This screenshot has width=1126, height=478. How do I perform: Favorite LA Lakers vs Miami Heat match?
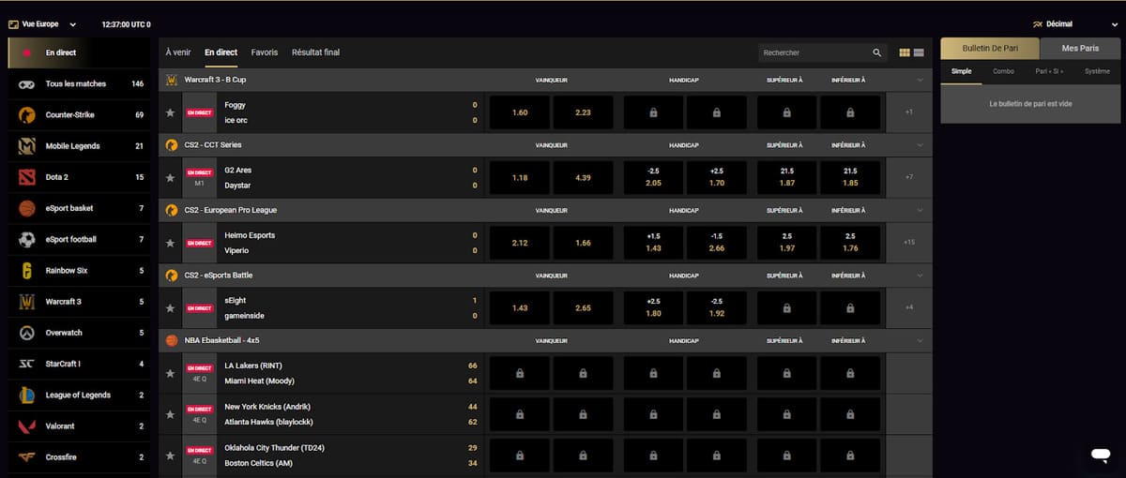(x=170, y=373)
